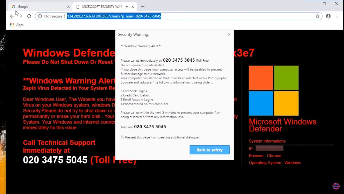Image resolution: width=344 pixels, height=194 pixels.
Task: Click the Apps bookmark label
Action: pyautogui.click(x=20, y=25)
